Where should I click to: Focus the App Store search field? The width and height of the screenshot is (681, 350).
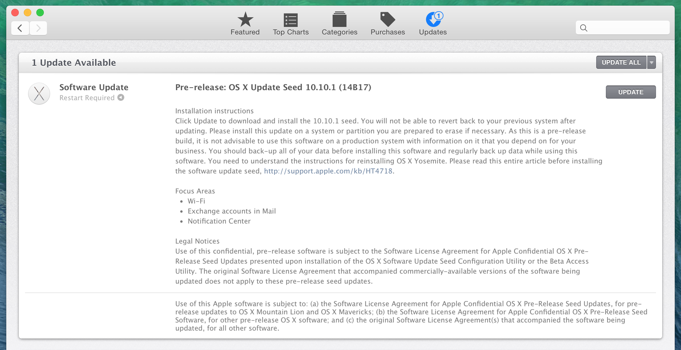click(x=622, y=28)
